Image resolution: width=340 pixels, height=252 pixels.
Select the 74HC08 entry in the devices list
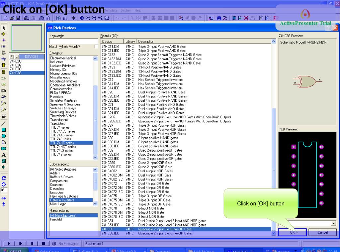pos(27,69)
